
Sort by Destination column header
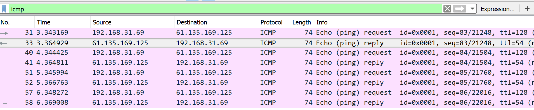click(x=216, y=22)
